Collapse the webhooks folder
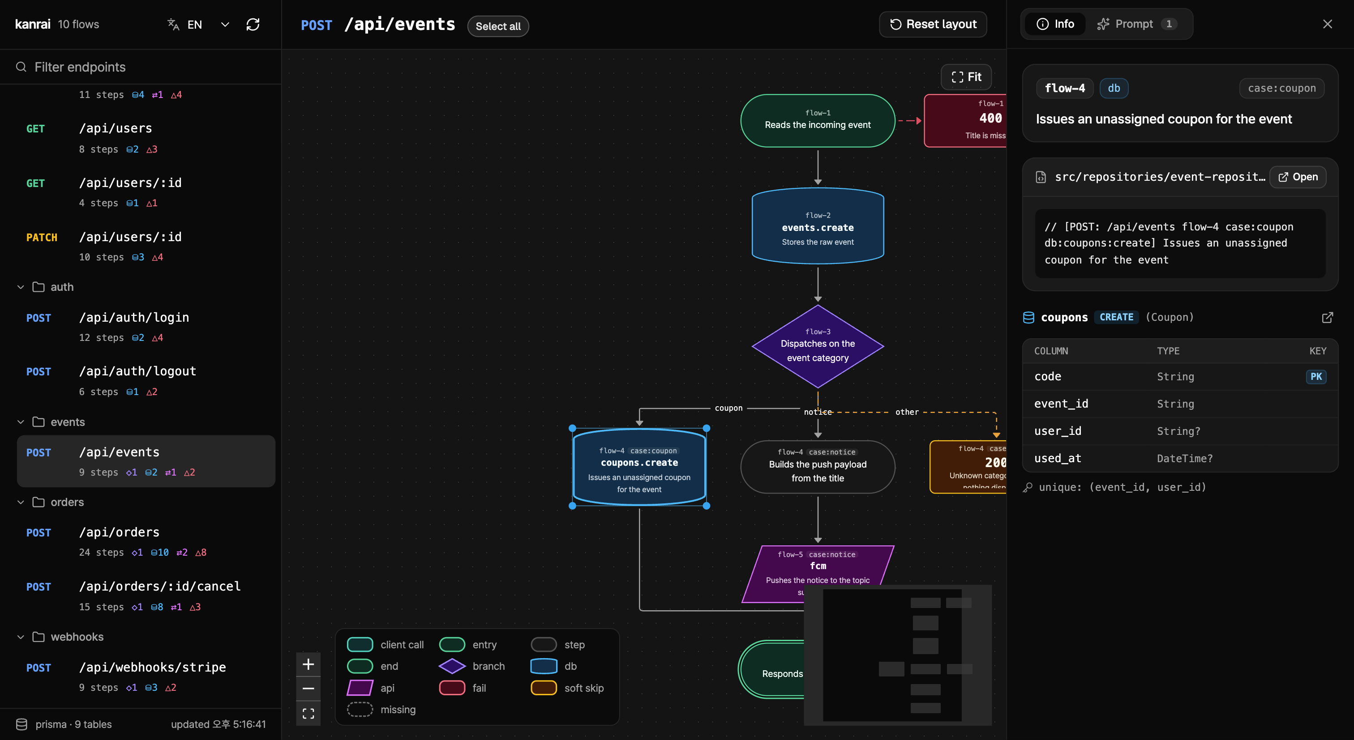This screenshot has width=1354, height=740. [x=21, y=637]
